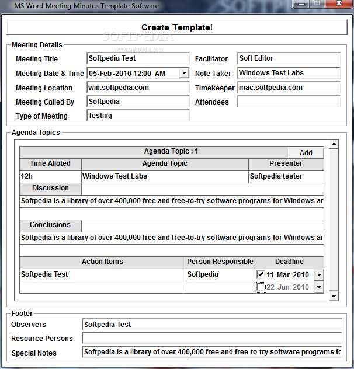The height and width of the screenshot is (369, 354).
Task: Click the empty second Action Items row
Action: (103, 287)
